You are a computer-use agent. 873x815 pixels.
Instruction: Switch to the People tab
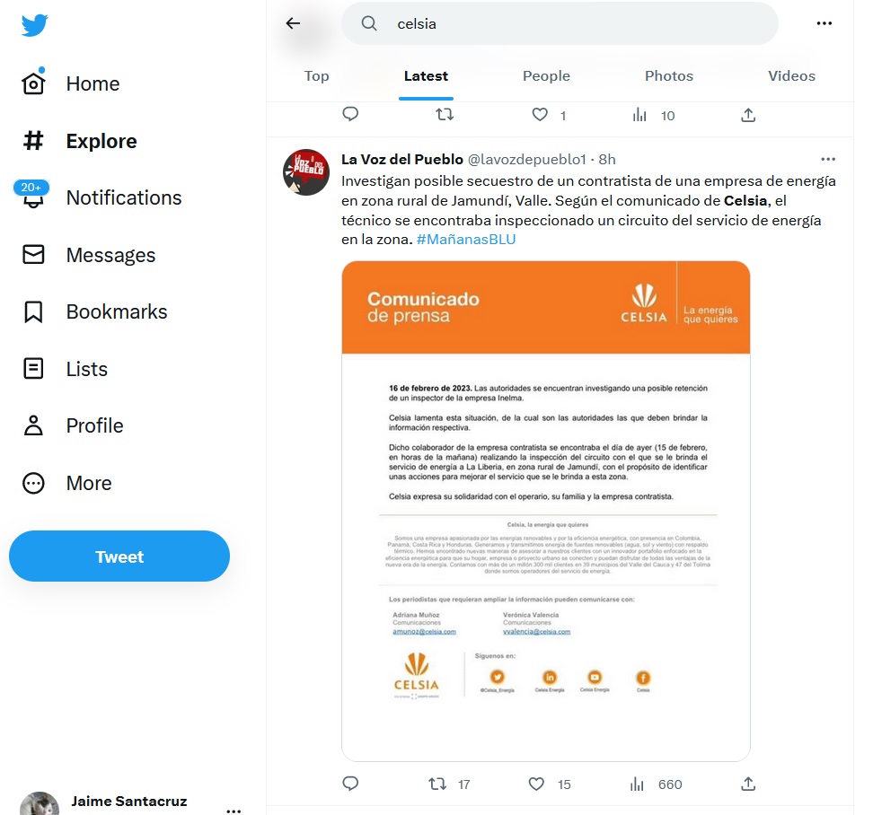[x=546, y=75]
